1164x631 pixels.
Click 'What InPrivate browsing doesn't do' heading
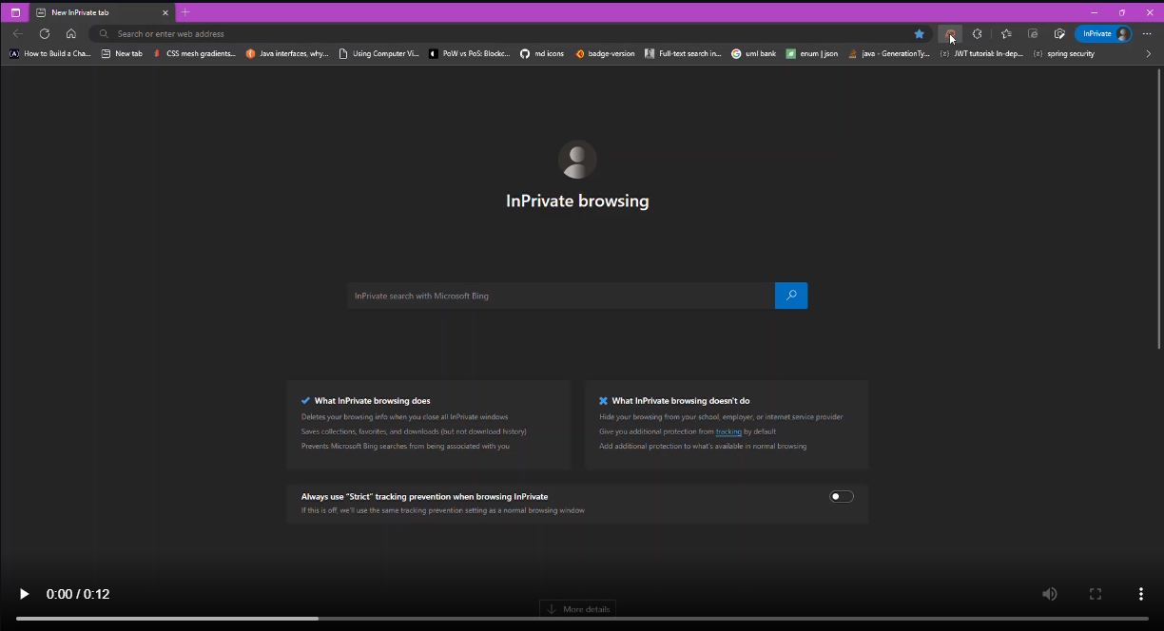[x=681, y=401]
